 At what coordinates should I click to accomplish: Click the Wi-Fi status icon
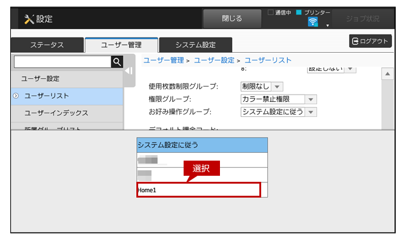point(313,22)
